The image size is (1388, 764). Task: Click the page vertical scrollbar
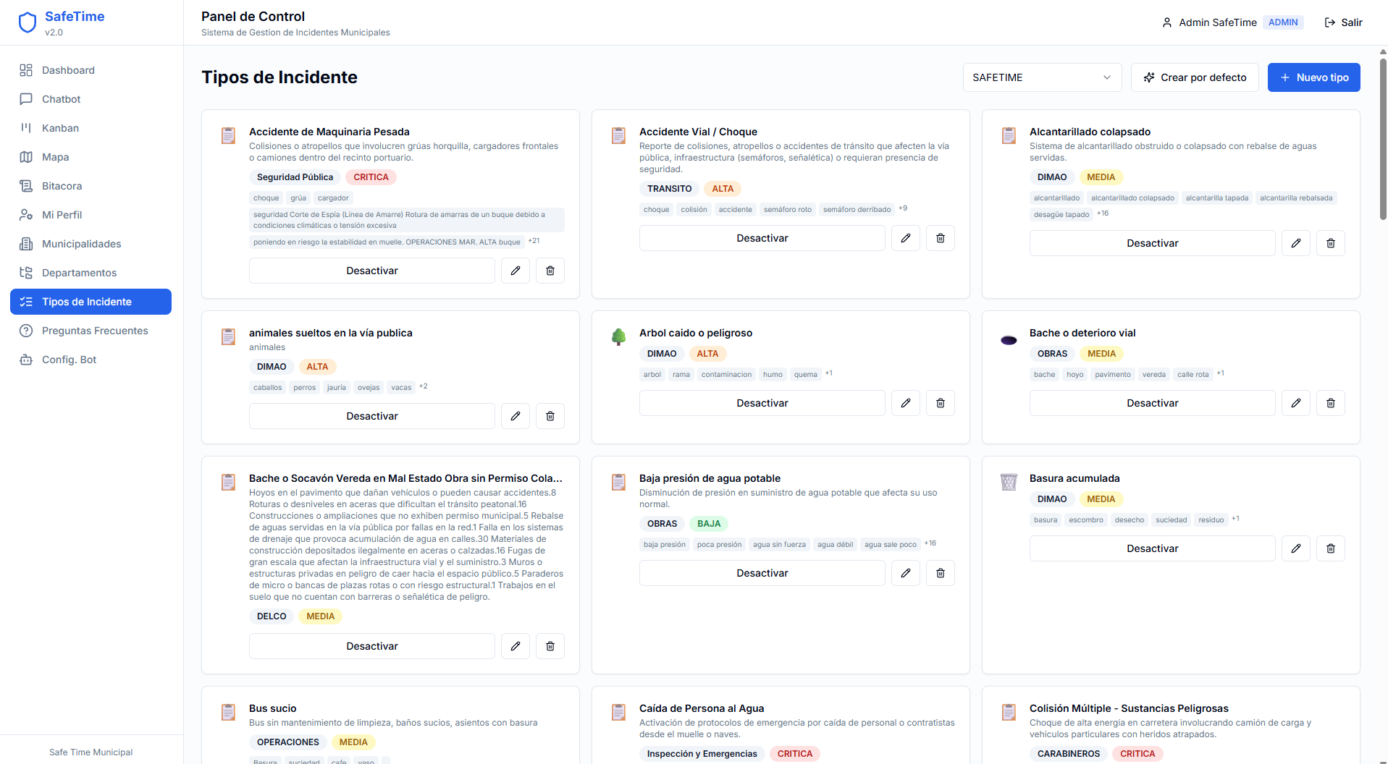click(1383, 137)
